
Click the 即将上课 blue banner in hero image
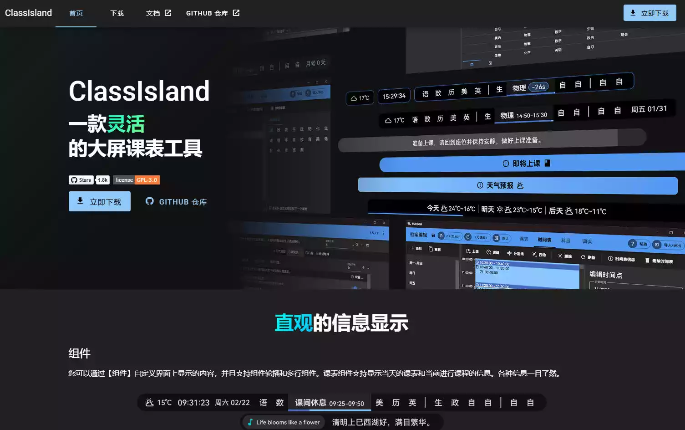point(532,163)
